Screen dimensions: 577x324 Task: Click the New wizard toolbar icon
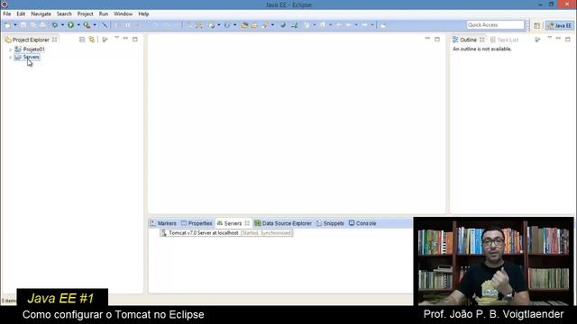pos(7,25)
